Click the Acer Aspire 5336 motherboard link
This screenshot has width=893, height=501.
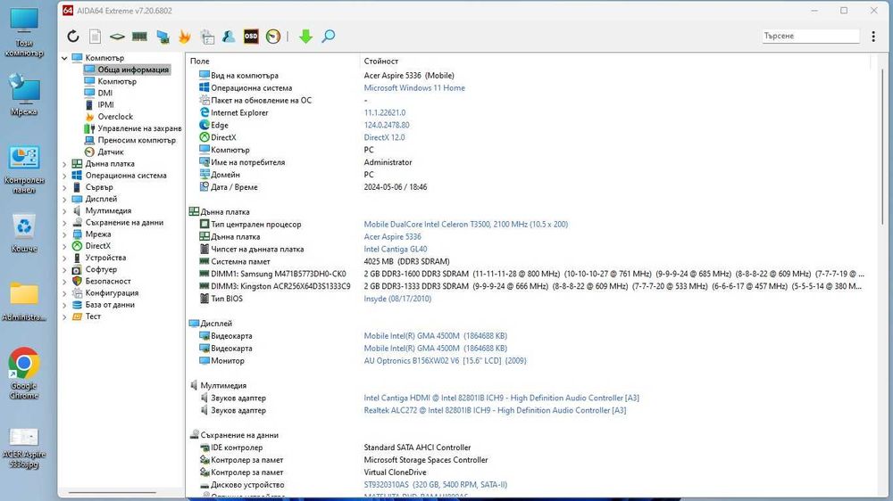pyautogui.click(x=392, y=236)
